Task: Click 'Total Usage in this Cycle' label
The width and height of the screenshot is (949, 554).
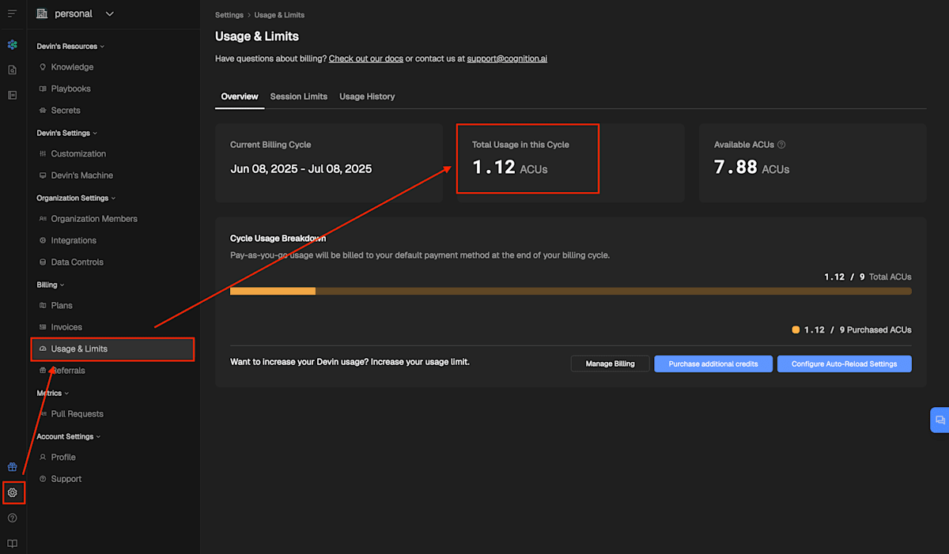Action: 520,145
